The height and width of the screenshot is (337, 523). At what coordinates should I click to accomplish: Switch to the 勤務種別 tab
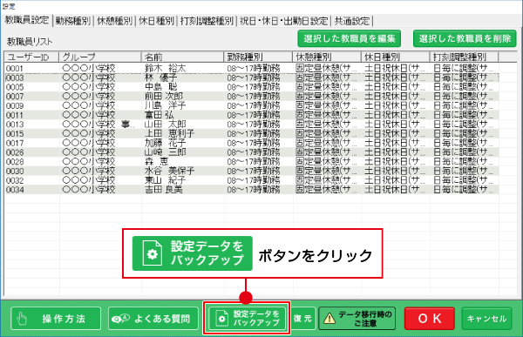pyautogui.click(x=73, y=21)
